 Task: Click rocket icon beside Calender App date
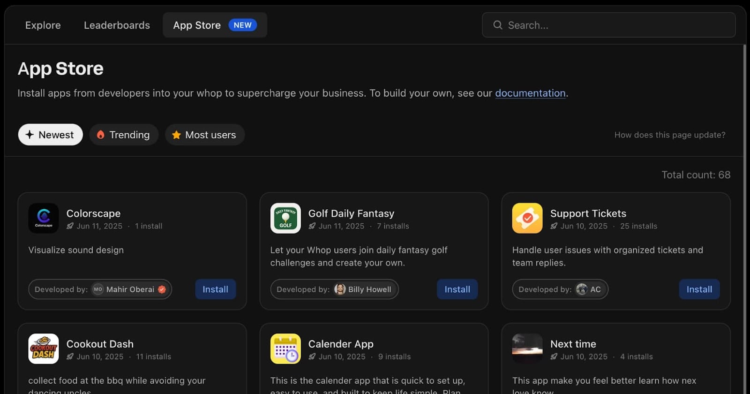click(312, 356)
